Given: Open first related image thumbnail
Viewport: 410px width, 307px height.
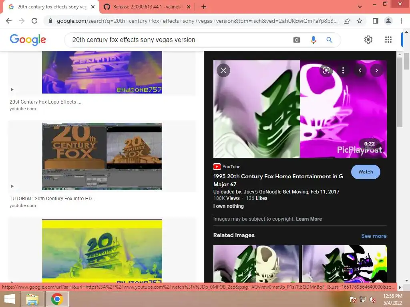Looking at the screenshot, I should click(256, 263).
